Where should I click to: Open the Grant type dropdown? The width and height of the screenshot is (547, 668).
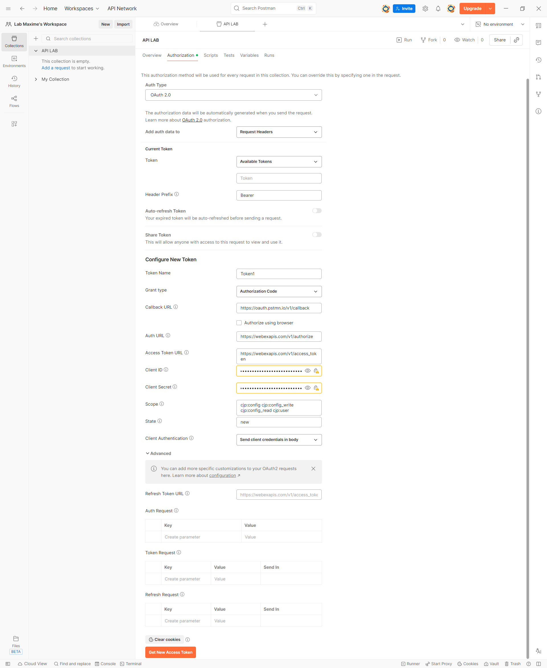279,291
